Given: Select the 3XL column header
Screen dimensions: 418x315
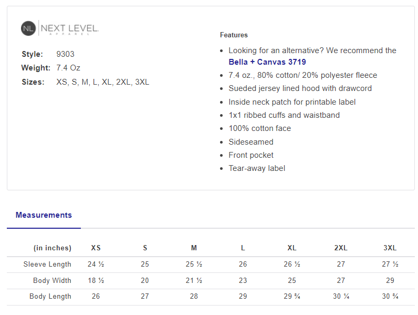Looking at the screenshot, I should point(390,248).
